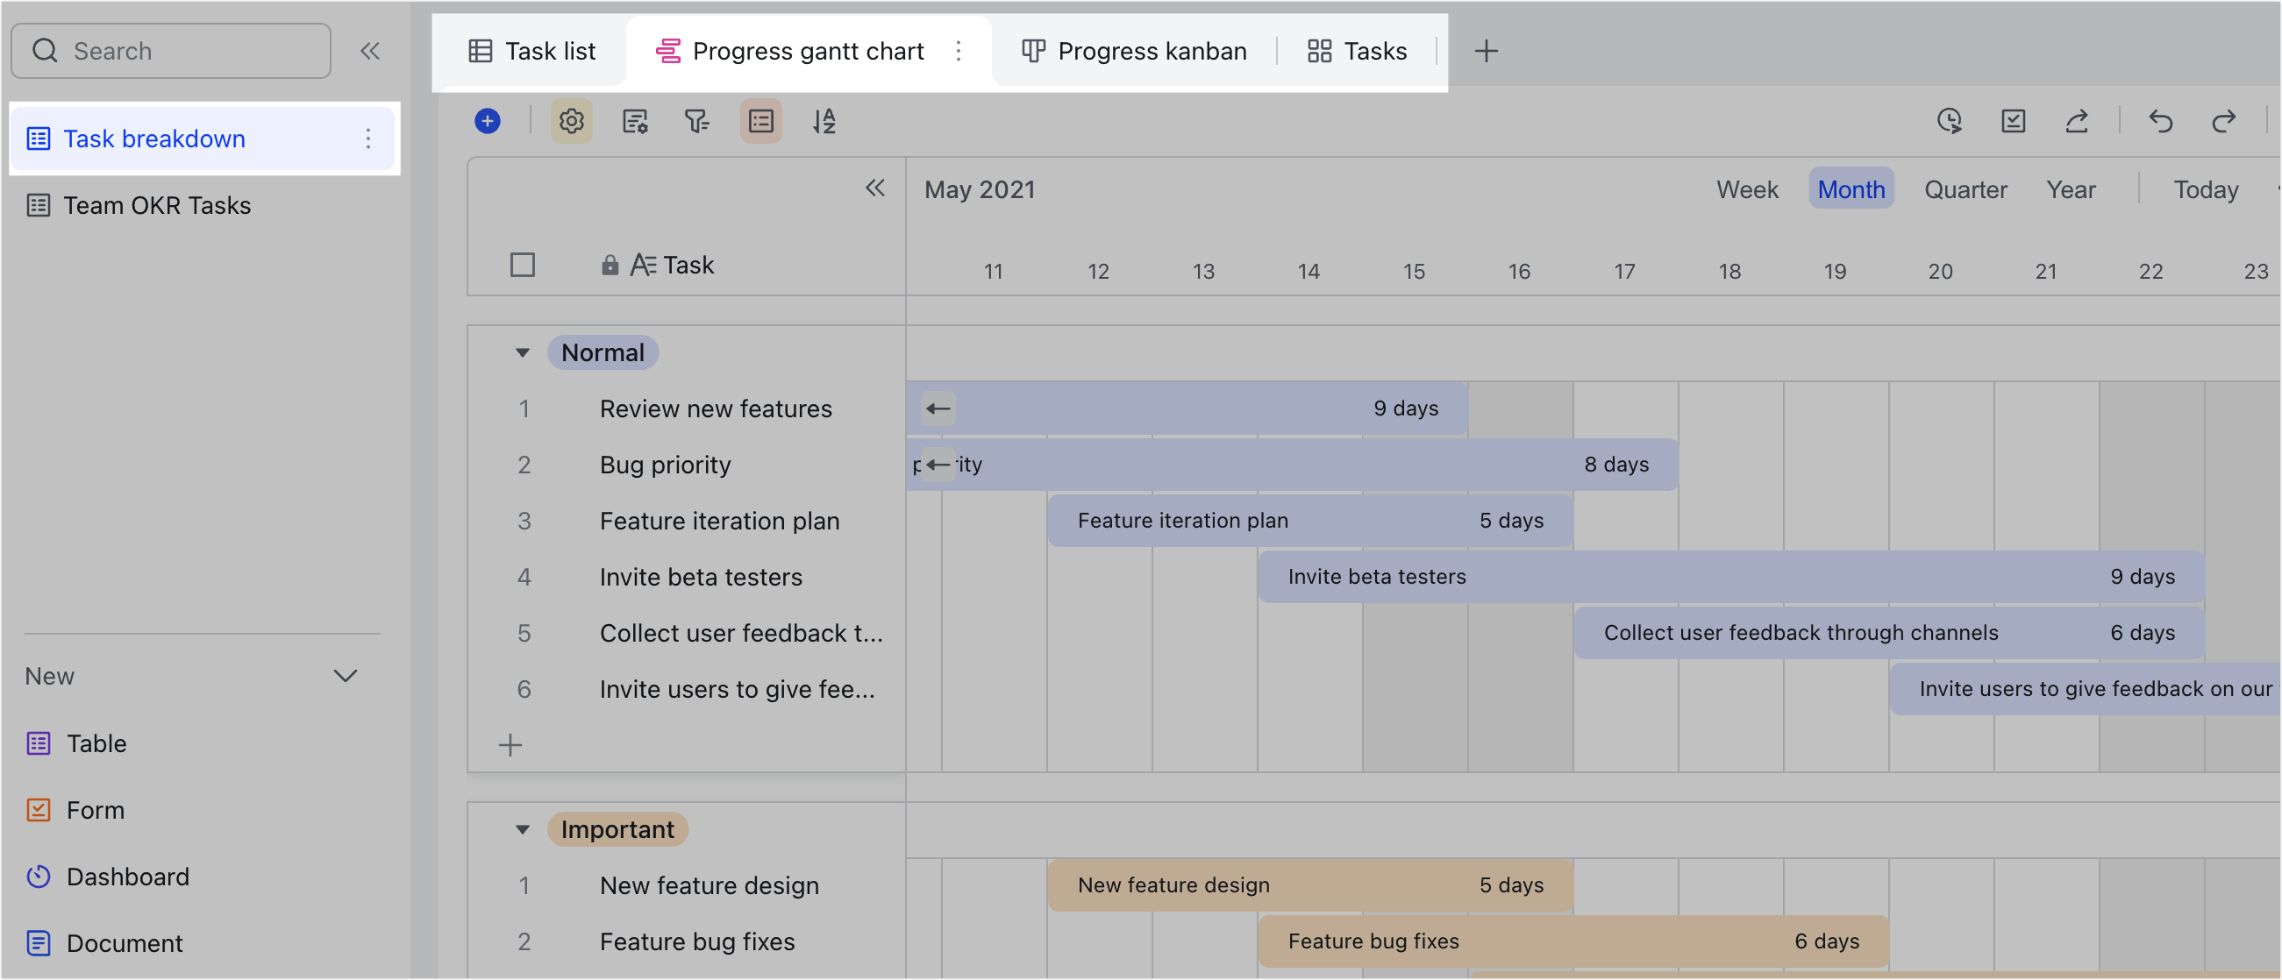2282x980 pixels.
Task: Open the filter icon in toolbar
Action: tap(697, 121)
